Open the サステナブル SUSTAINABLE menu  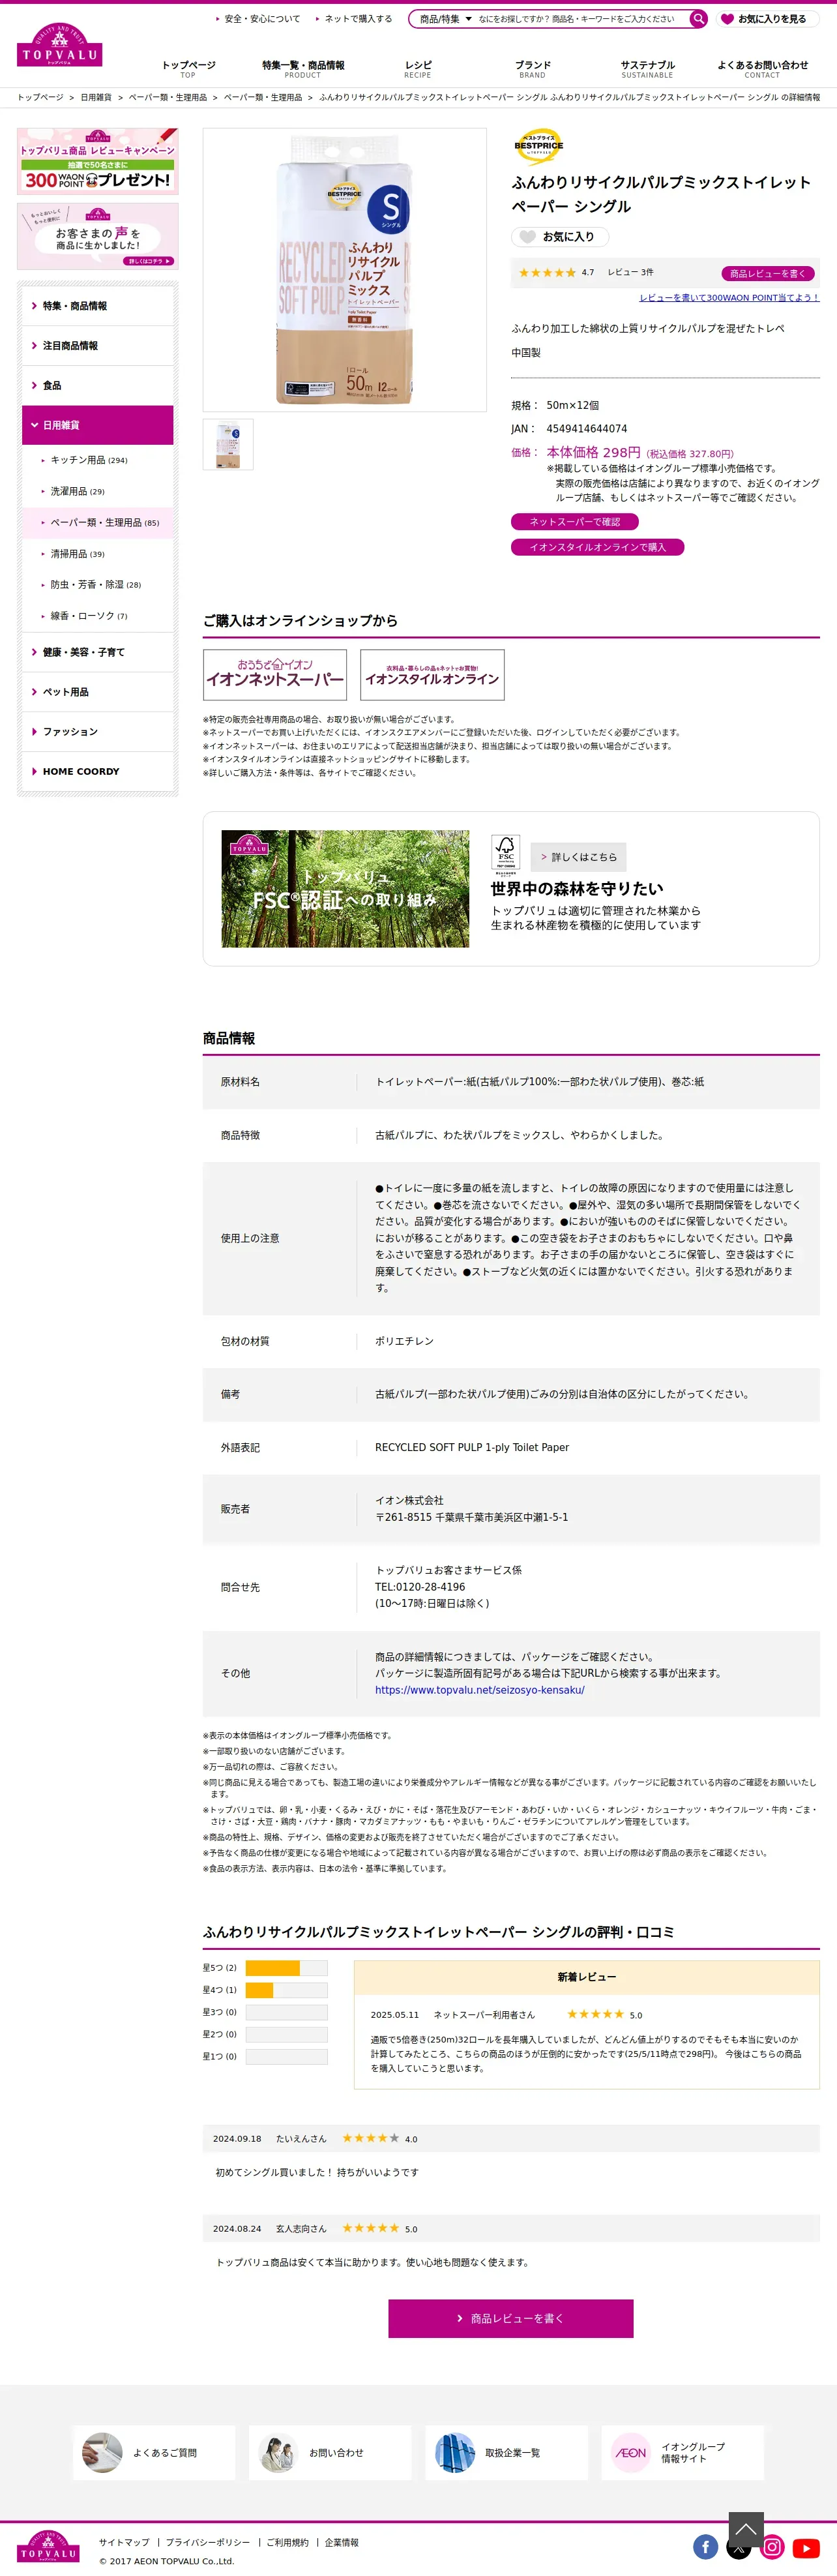pos(647,69)
